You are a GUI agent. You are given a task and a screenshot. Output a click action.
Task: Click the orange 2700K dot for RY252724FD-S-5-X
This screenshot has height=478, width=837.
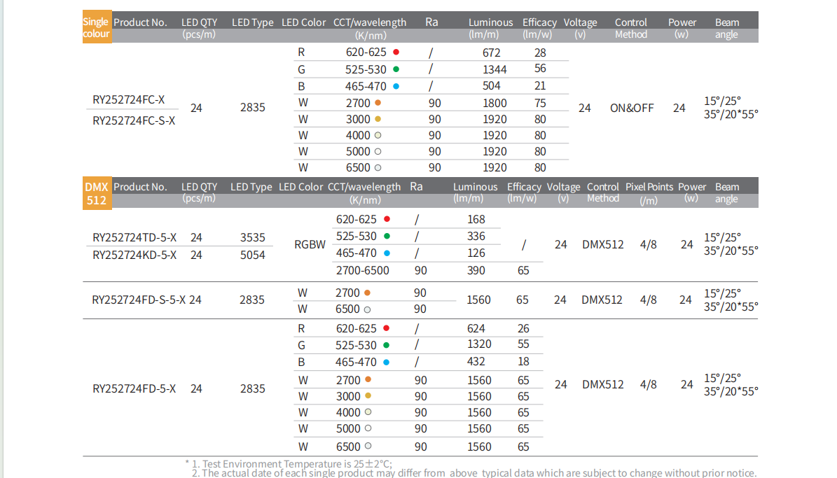click(x=368, y=293)
